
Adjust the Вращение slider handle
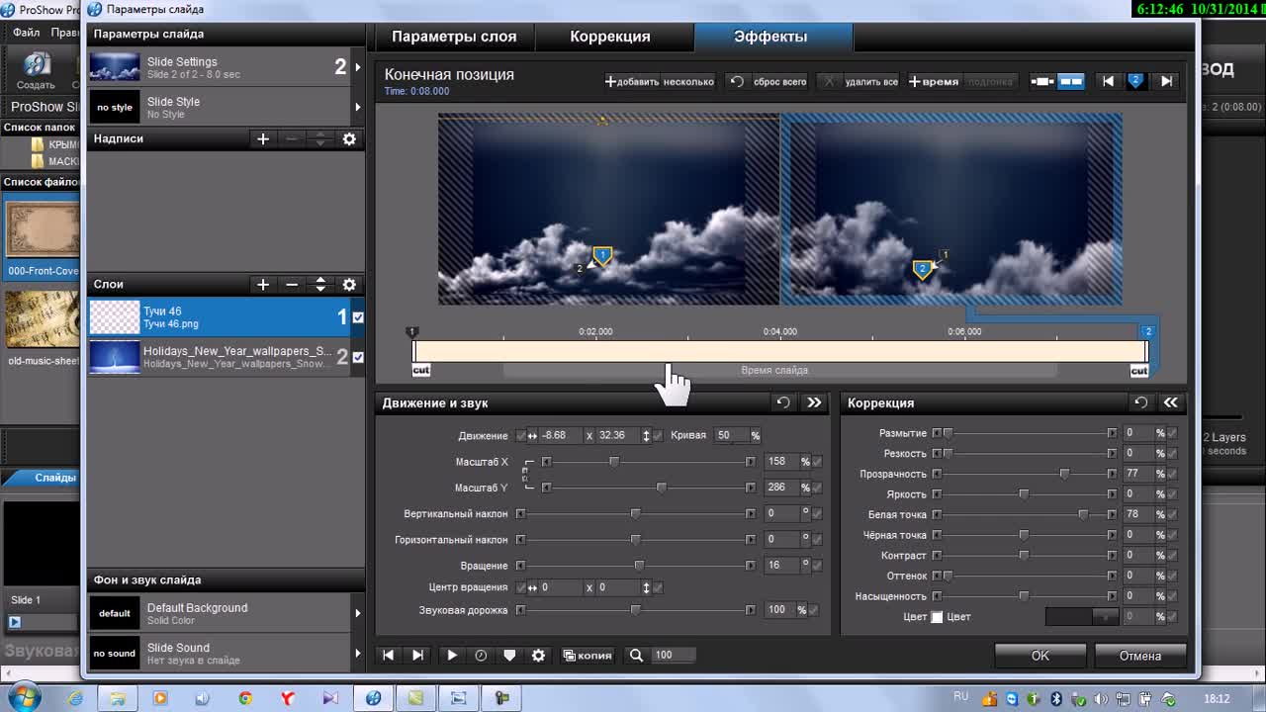[x=639, y=566]
